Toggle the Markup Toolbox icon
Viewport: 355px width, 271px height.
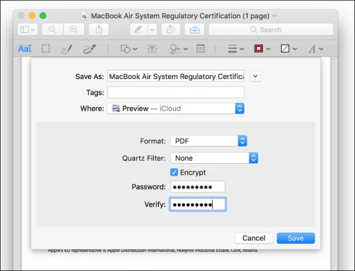(x=194, y=29)
